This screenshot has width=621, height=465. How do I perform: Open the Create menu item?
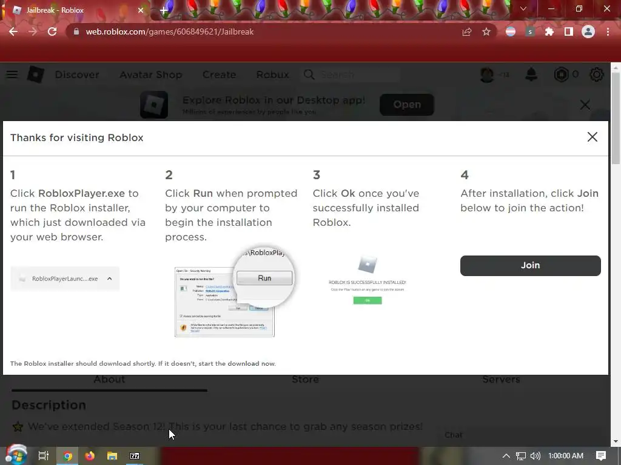pyautogui.click(x=220, y=74)
